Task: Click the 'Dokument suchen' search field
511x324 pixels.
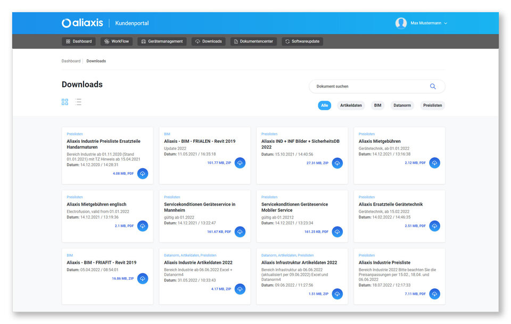Action: click(x=367, y=86)
